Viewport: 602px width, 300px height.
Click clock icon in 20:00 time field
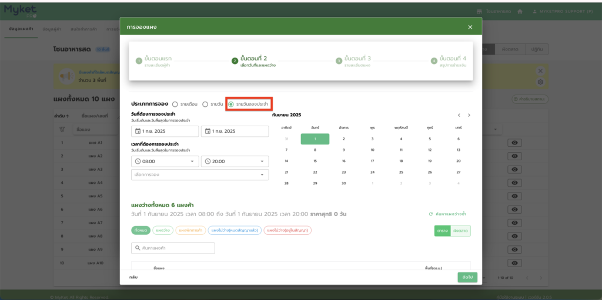(x=208, y=161)
